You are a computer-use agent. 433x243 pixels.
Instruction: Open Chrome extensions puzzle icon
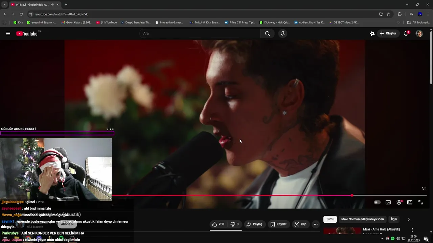pos(400,14)
